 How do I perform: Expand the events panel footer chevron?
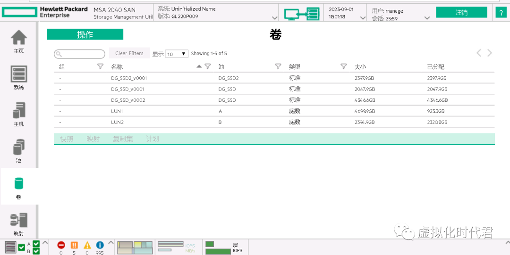[110, 242]
